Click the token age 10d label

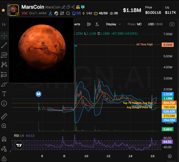(x=24, y=13)
